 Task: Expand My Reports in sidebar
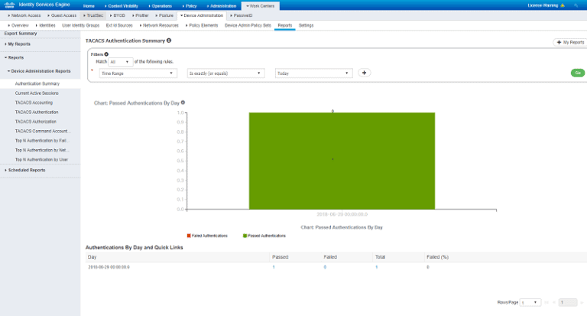click(18, 44)
